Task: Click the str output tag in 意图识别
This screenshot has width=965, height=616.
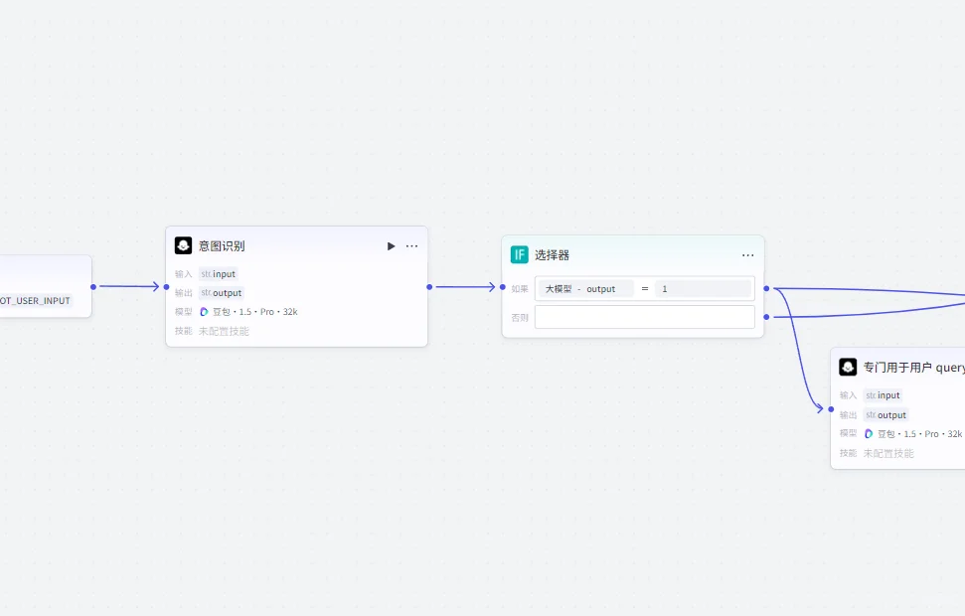Action: (x=222, y=293)
